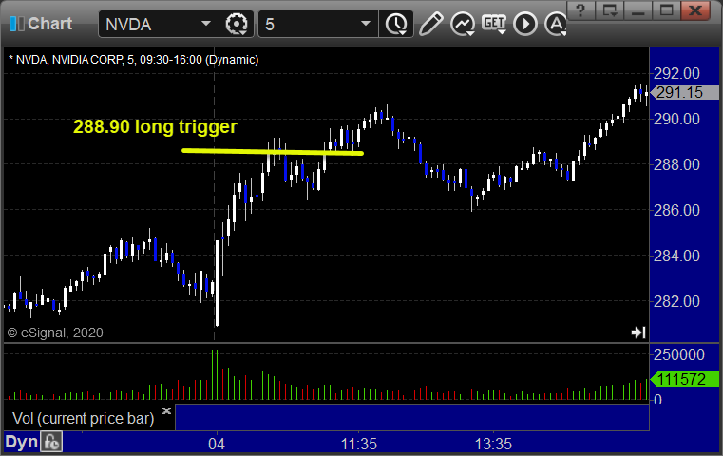Toggle the Dyn mode label
723x456 pixels.
coord(22,442)
